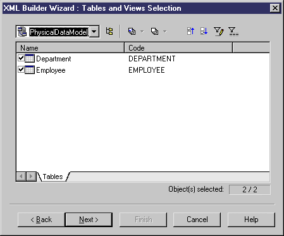This screenshot has height=236, width=284.
Task: Move selected items to top icon
Action: (190, 32)
